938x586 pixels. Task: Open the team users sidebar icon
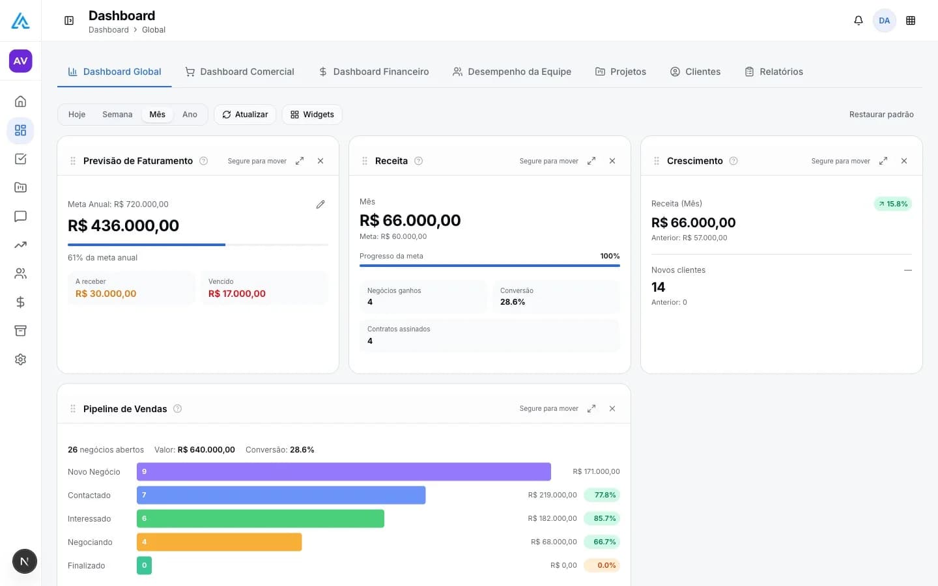pos(20,273)
